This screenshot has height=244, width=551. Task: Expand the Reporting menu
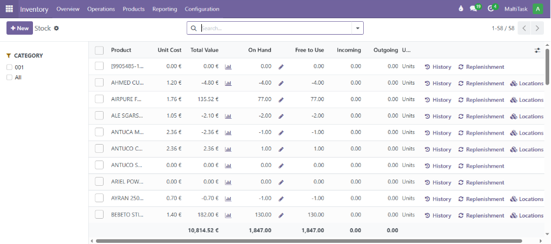click(x=164, y=9)
